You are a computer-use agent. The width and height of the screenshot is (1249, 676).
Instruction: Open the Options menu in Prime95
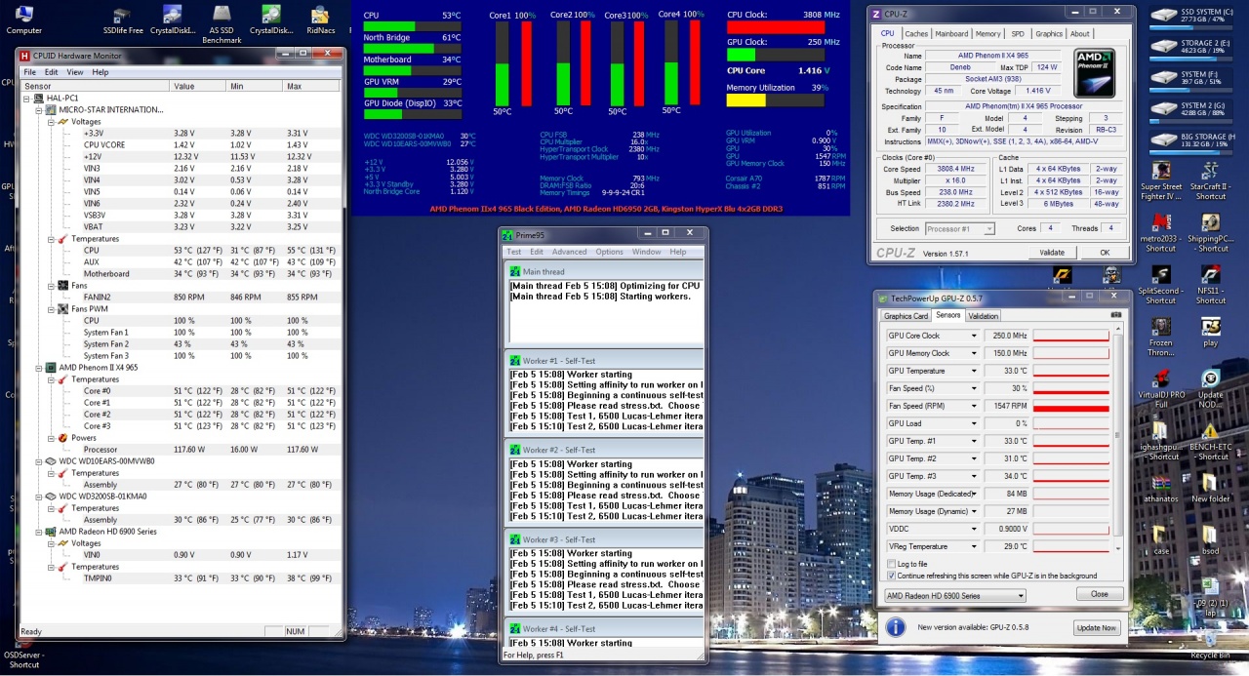[610, 252]
